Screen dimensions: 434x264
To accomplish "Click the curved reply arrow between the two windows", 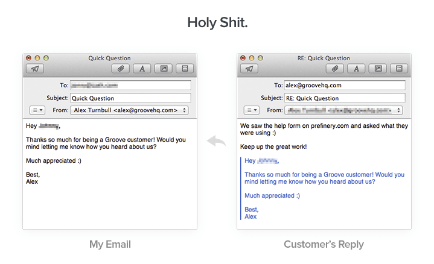I will (x=216, y=142).
